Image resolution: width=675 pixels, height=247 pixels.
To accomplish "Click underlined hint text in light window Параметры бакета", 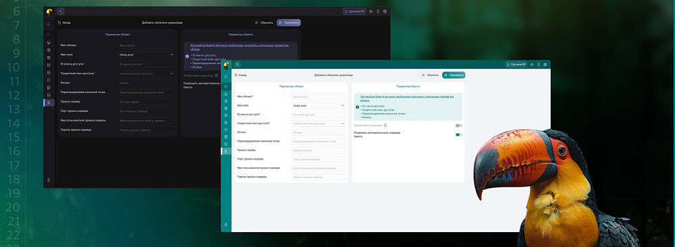I will [x=407, y=99].
